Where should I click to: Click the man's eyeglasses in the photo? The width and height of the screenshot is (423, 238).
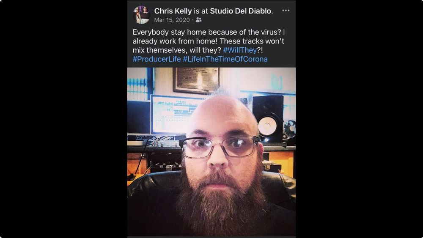click(x=219, y=147)
